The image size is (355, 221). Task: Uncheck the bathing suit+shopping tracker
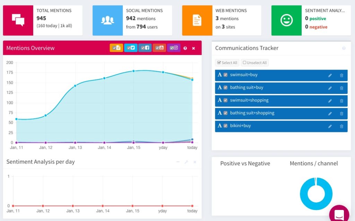pos(225,113)
